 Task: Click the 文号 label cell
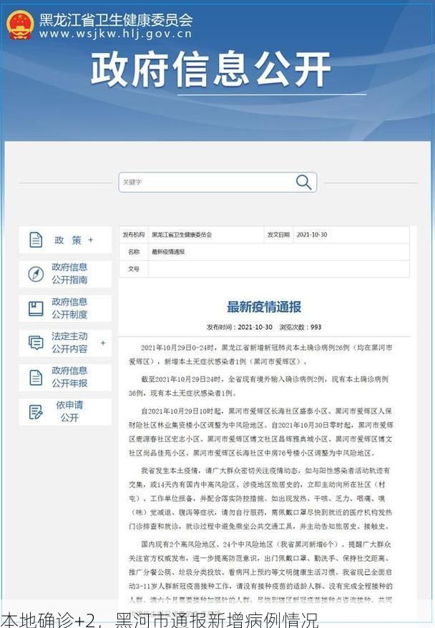tap(134, 269)
